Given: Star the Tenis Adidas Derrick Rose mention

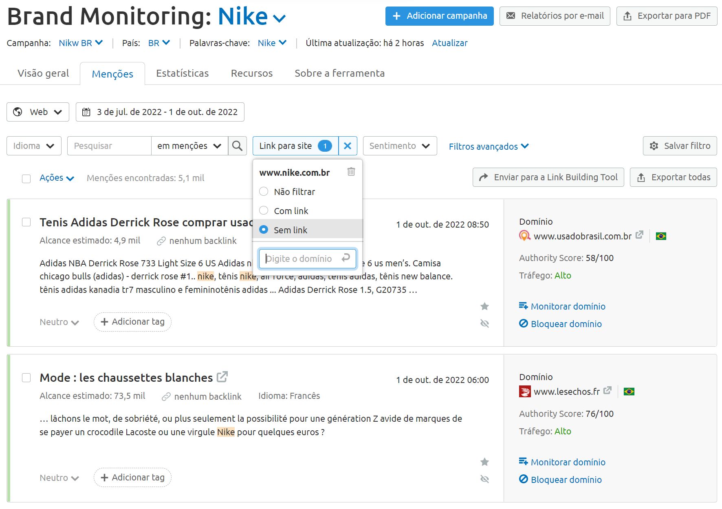Looking at the screenshot, I should coord(484,306).
